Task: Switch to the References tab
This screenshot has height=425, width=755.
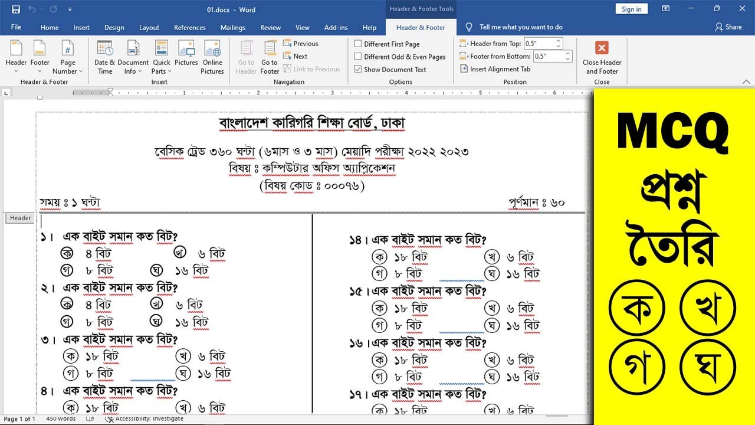Action: coord(190,27)
